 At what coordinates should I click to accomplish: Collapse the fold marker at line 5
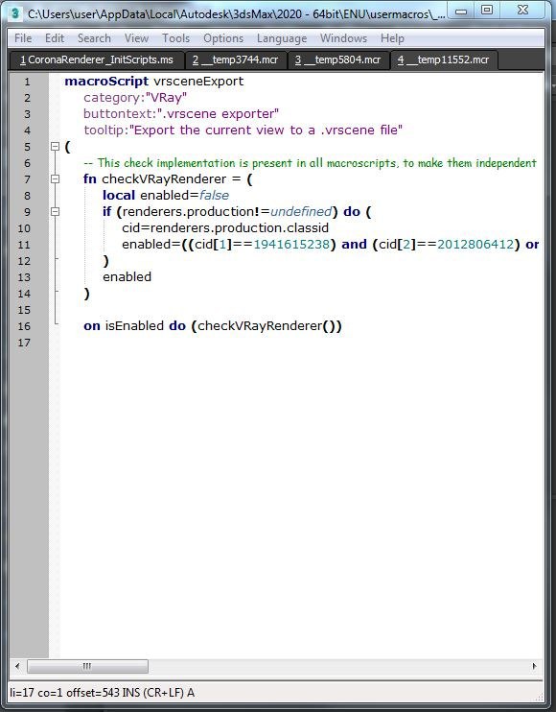(55, 147)
